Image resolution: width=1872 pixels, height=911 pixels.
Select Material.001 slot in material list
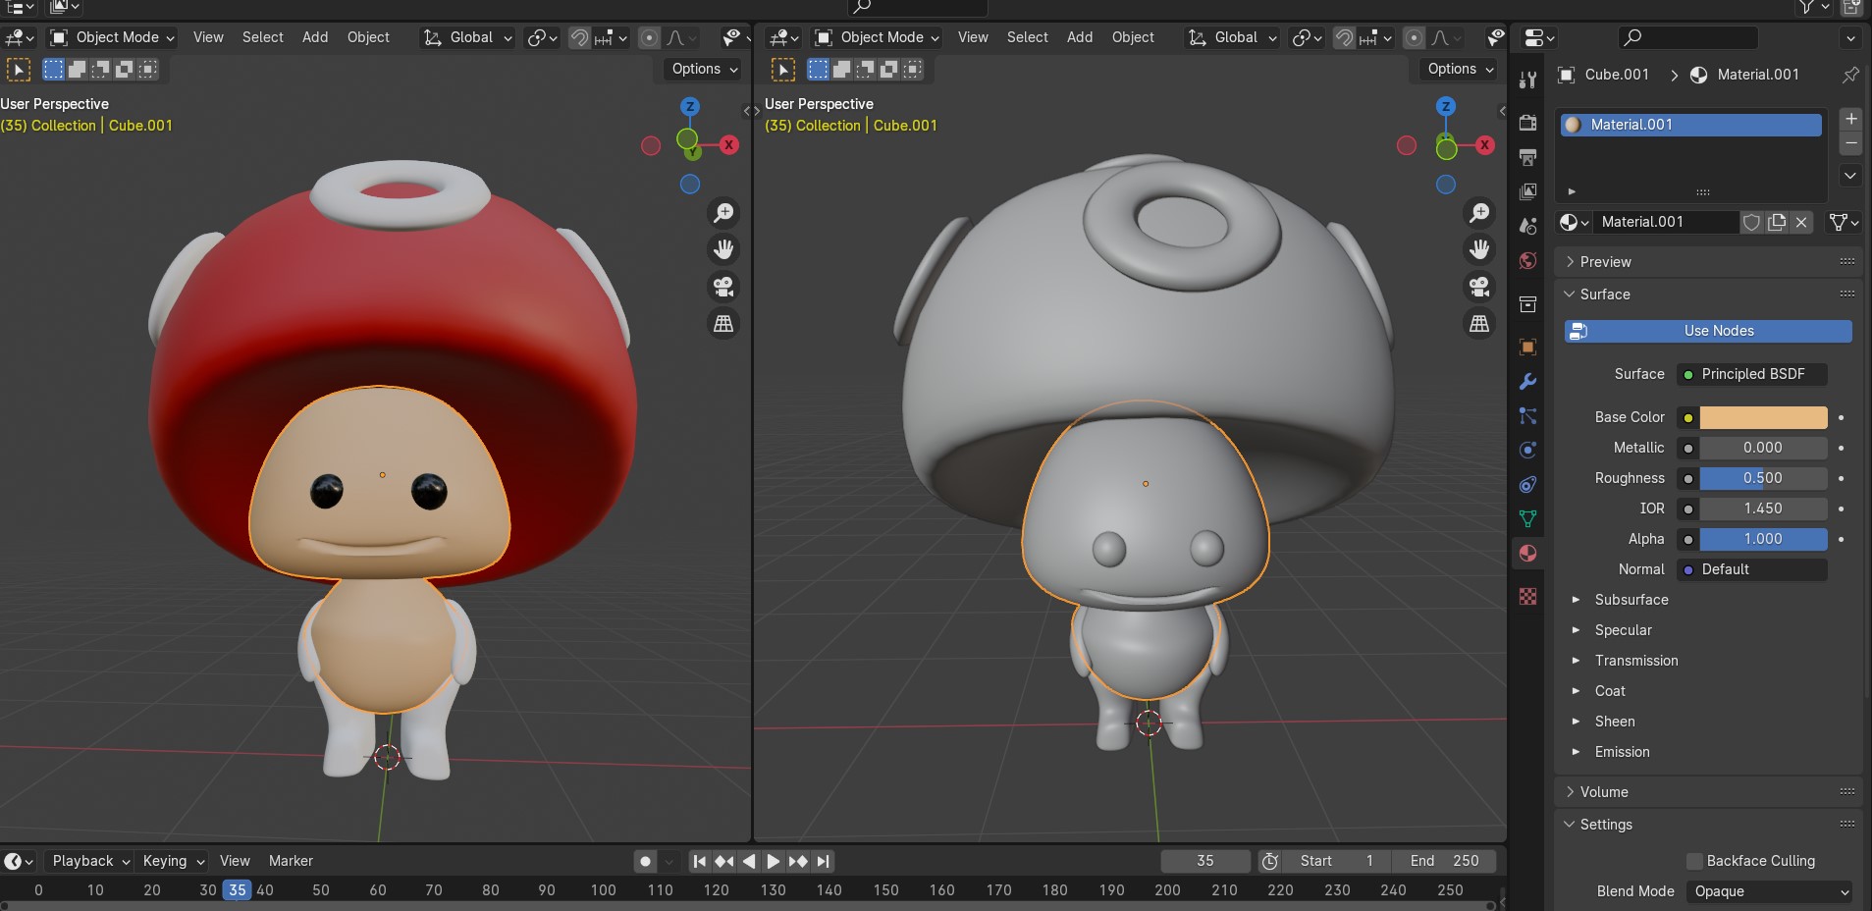pyautogui.click(x=1691, y=125)
